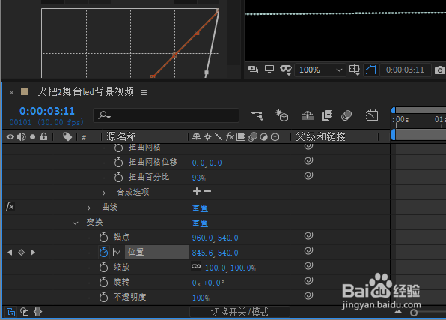This screenshot has height=320, width=446.
Task: Click 重置 link for 变换
Action: point(200,223)
